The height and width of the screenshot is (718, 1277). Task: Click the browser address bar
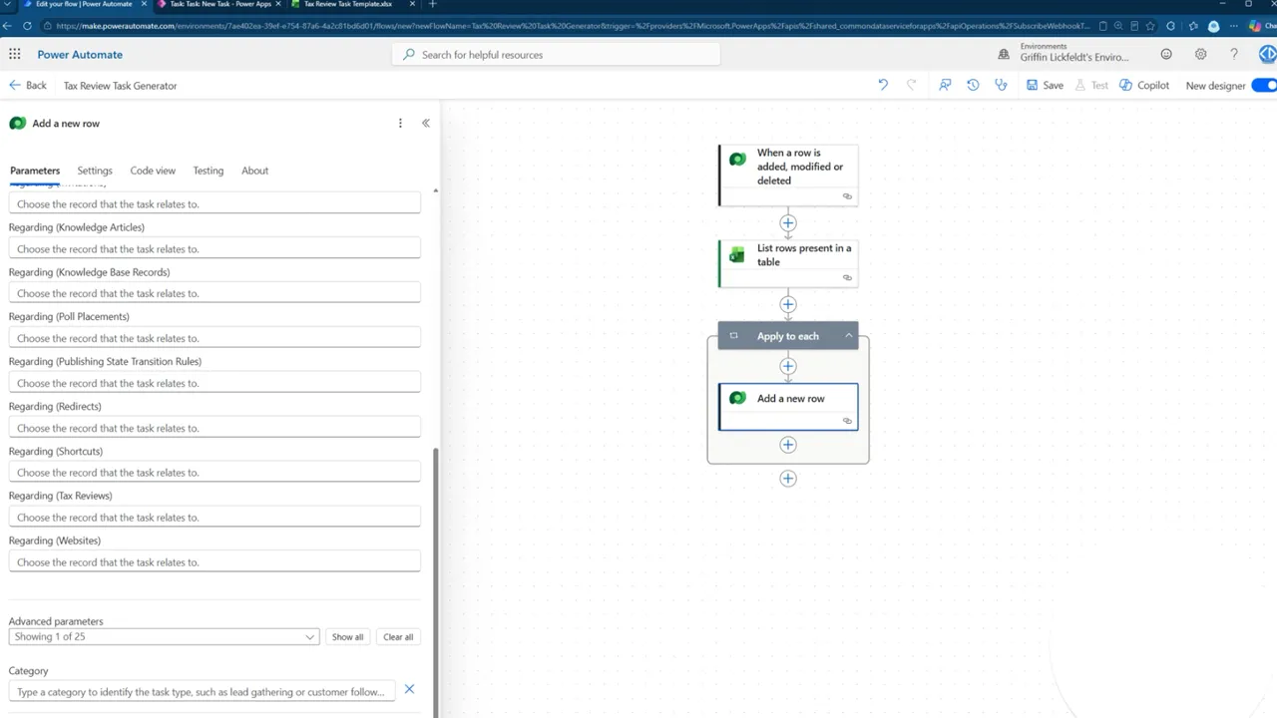[x=574, y=26]
